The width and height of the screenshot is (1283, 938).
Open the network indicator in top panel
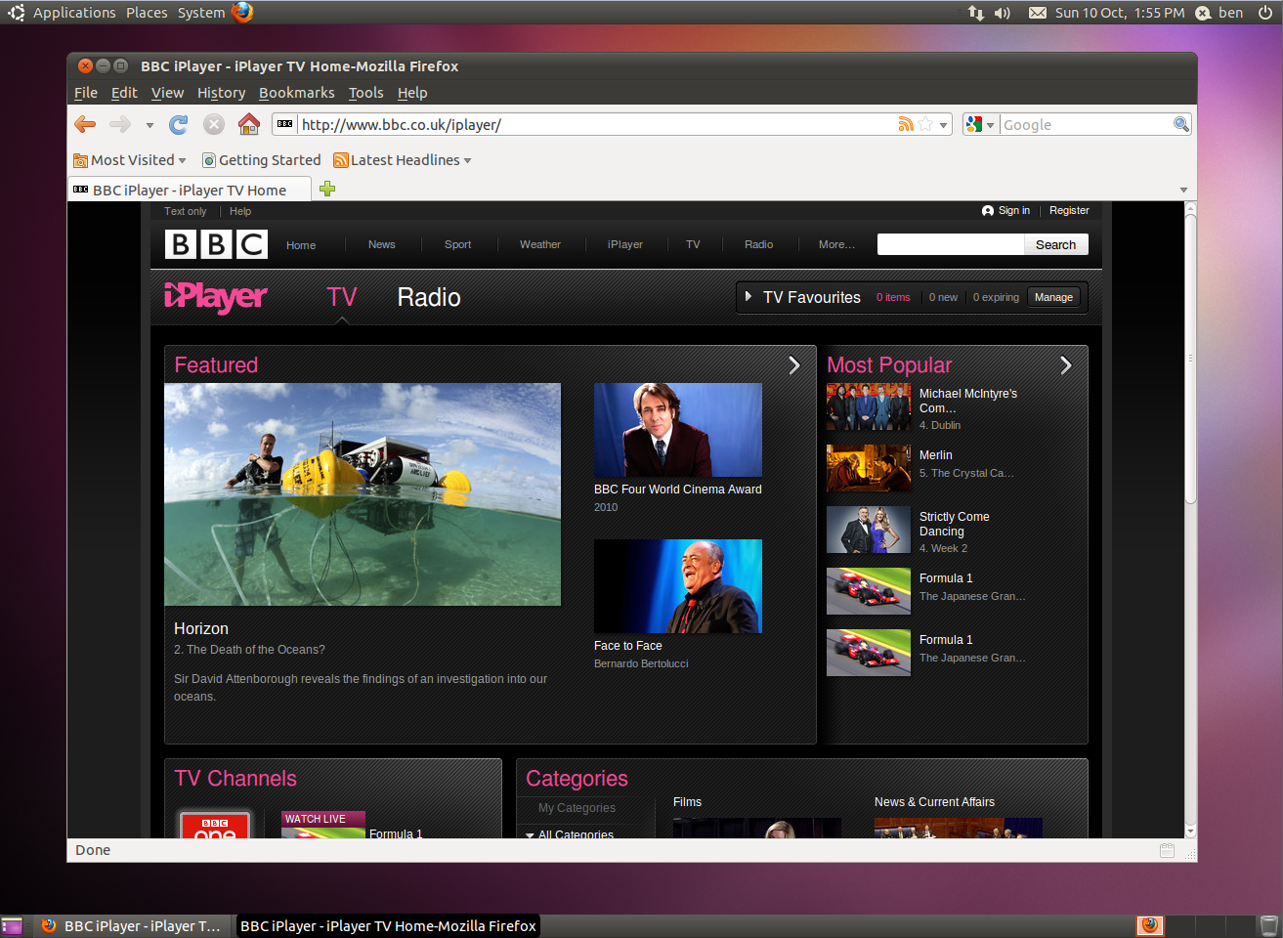(x=976, y=13)
